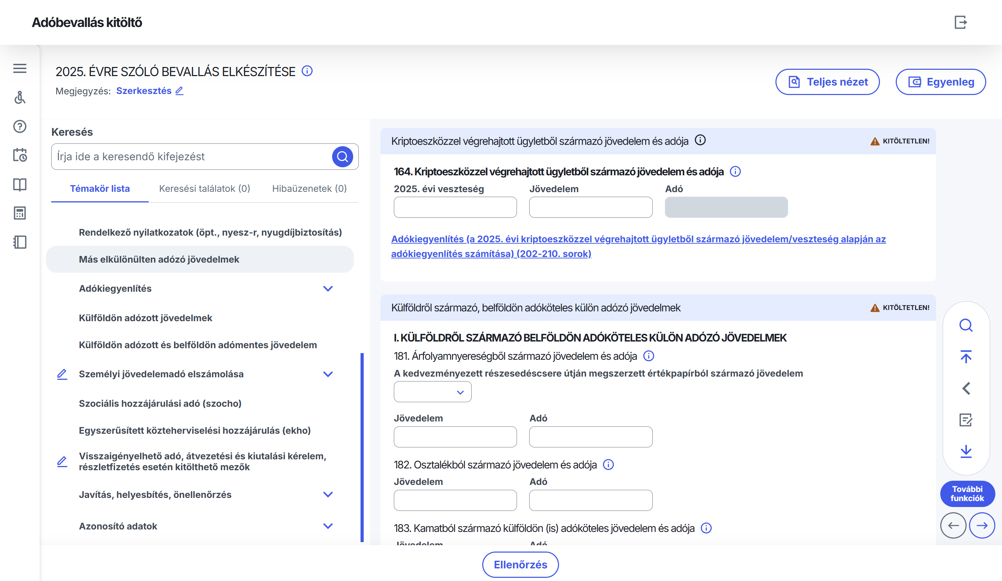Open the hamburger menu in the sidebar
1002x581 pixels.
coord(20,68)
